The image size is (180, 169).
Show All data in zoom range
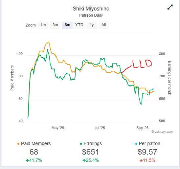pos(104,25)
